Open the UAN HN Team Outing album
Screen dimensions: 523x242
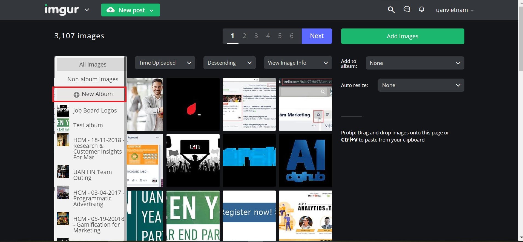[x=93, y=175]
